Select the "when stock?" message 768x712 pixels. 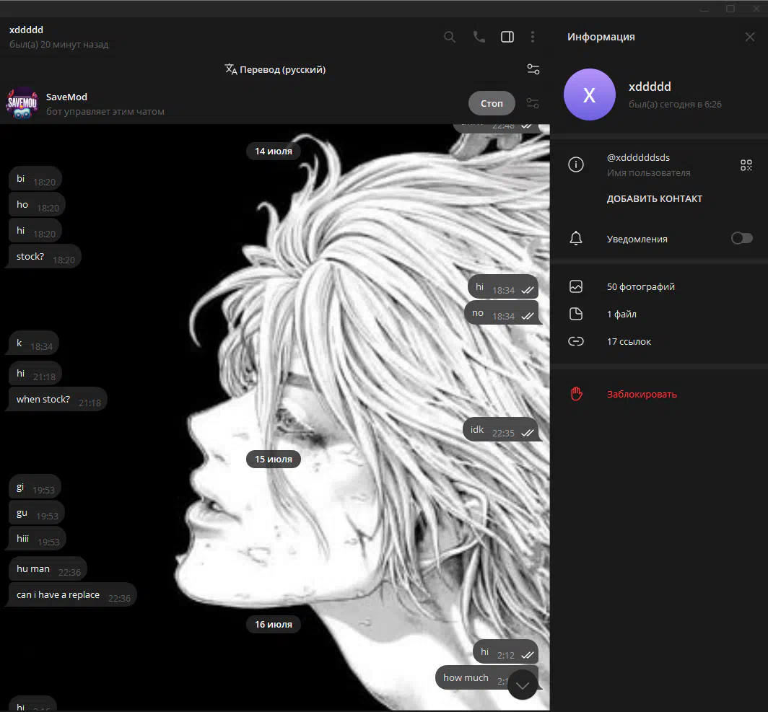(57, 400)
